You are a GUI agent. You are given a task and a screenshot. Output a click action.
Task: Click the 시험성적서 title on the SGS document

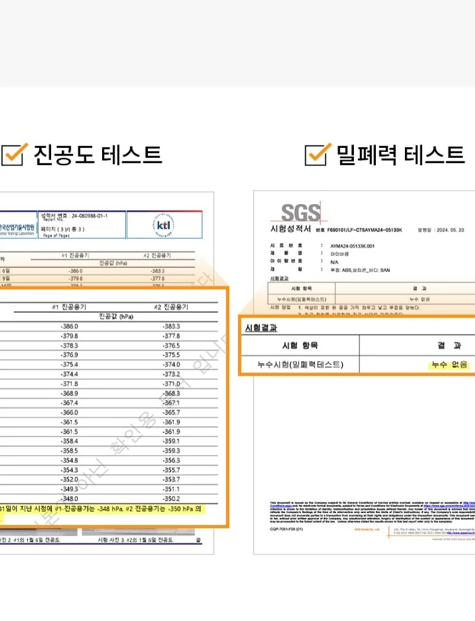pyautogui.click(x=290, y=229)
